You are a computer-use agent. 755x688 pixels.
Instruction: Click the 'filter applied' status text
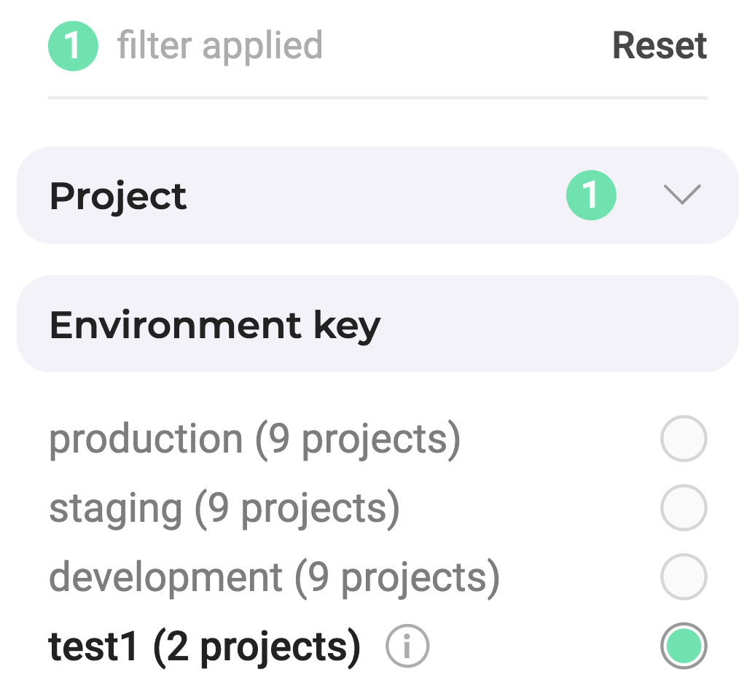click(219, 46)
